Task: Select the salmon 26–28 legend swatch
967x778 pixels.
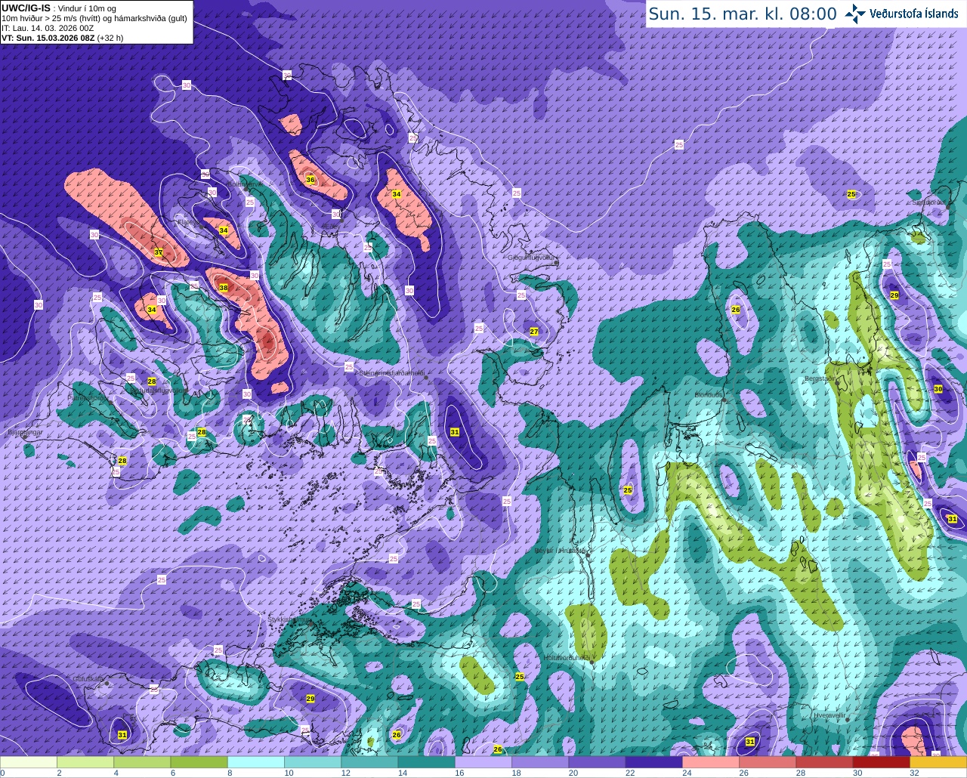Action: [x=768, y=762]
